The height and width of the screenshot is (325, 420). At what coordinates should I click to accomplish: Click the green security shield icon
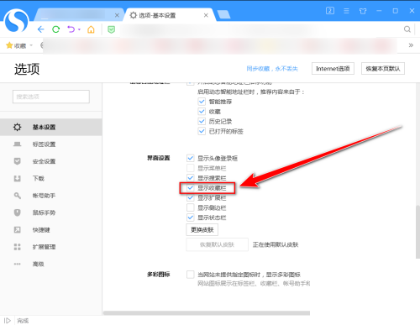[112, 29]
